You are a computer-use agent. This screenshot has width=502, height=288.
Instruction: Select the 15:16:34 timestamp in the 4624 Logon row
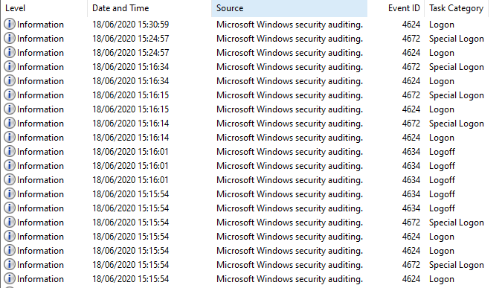131,81
